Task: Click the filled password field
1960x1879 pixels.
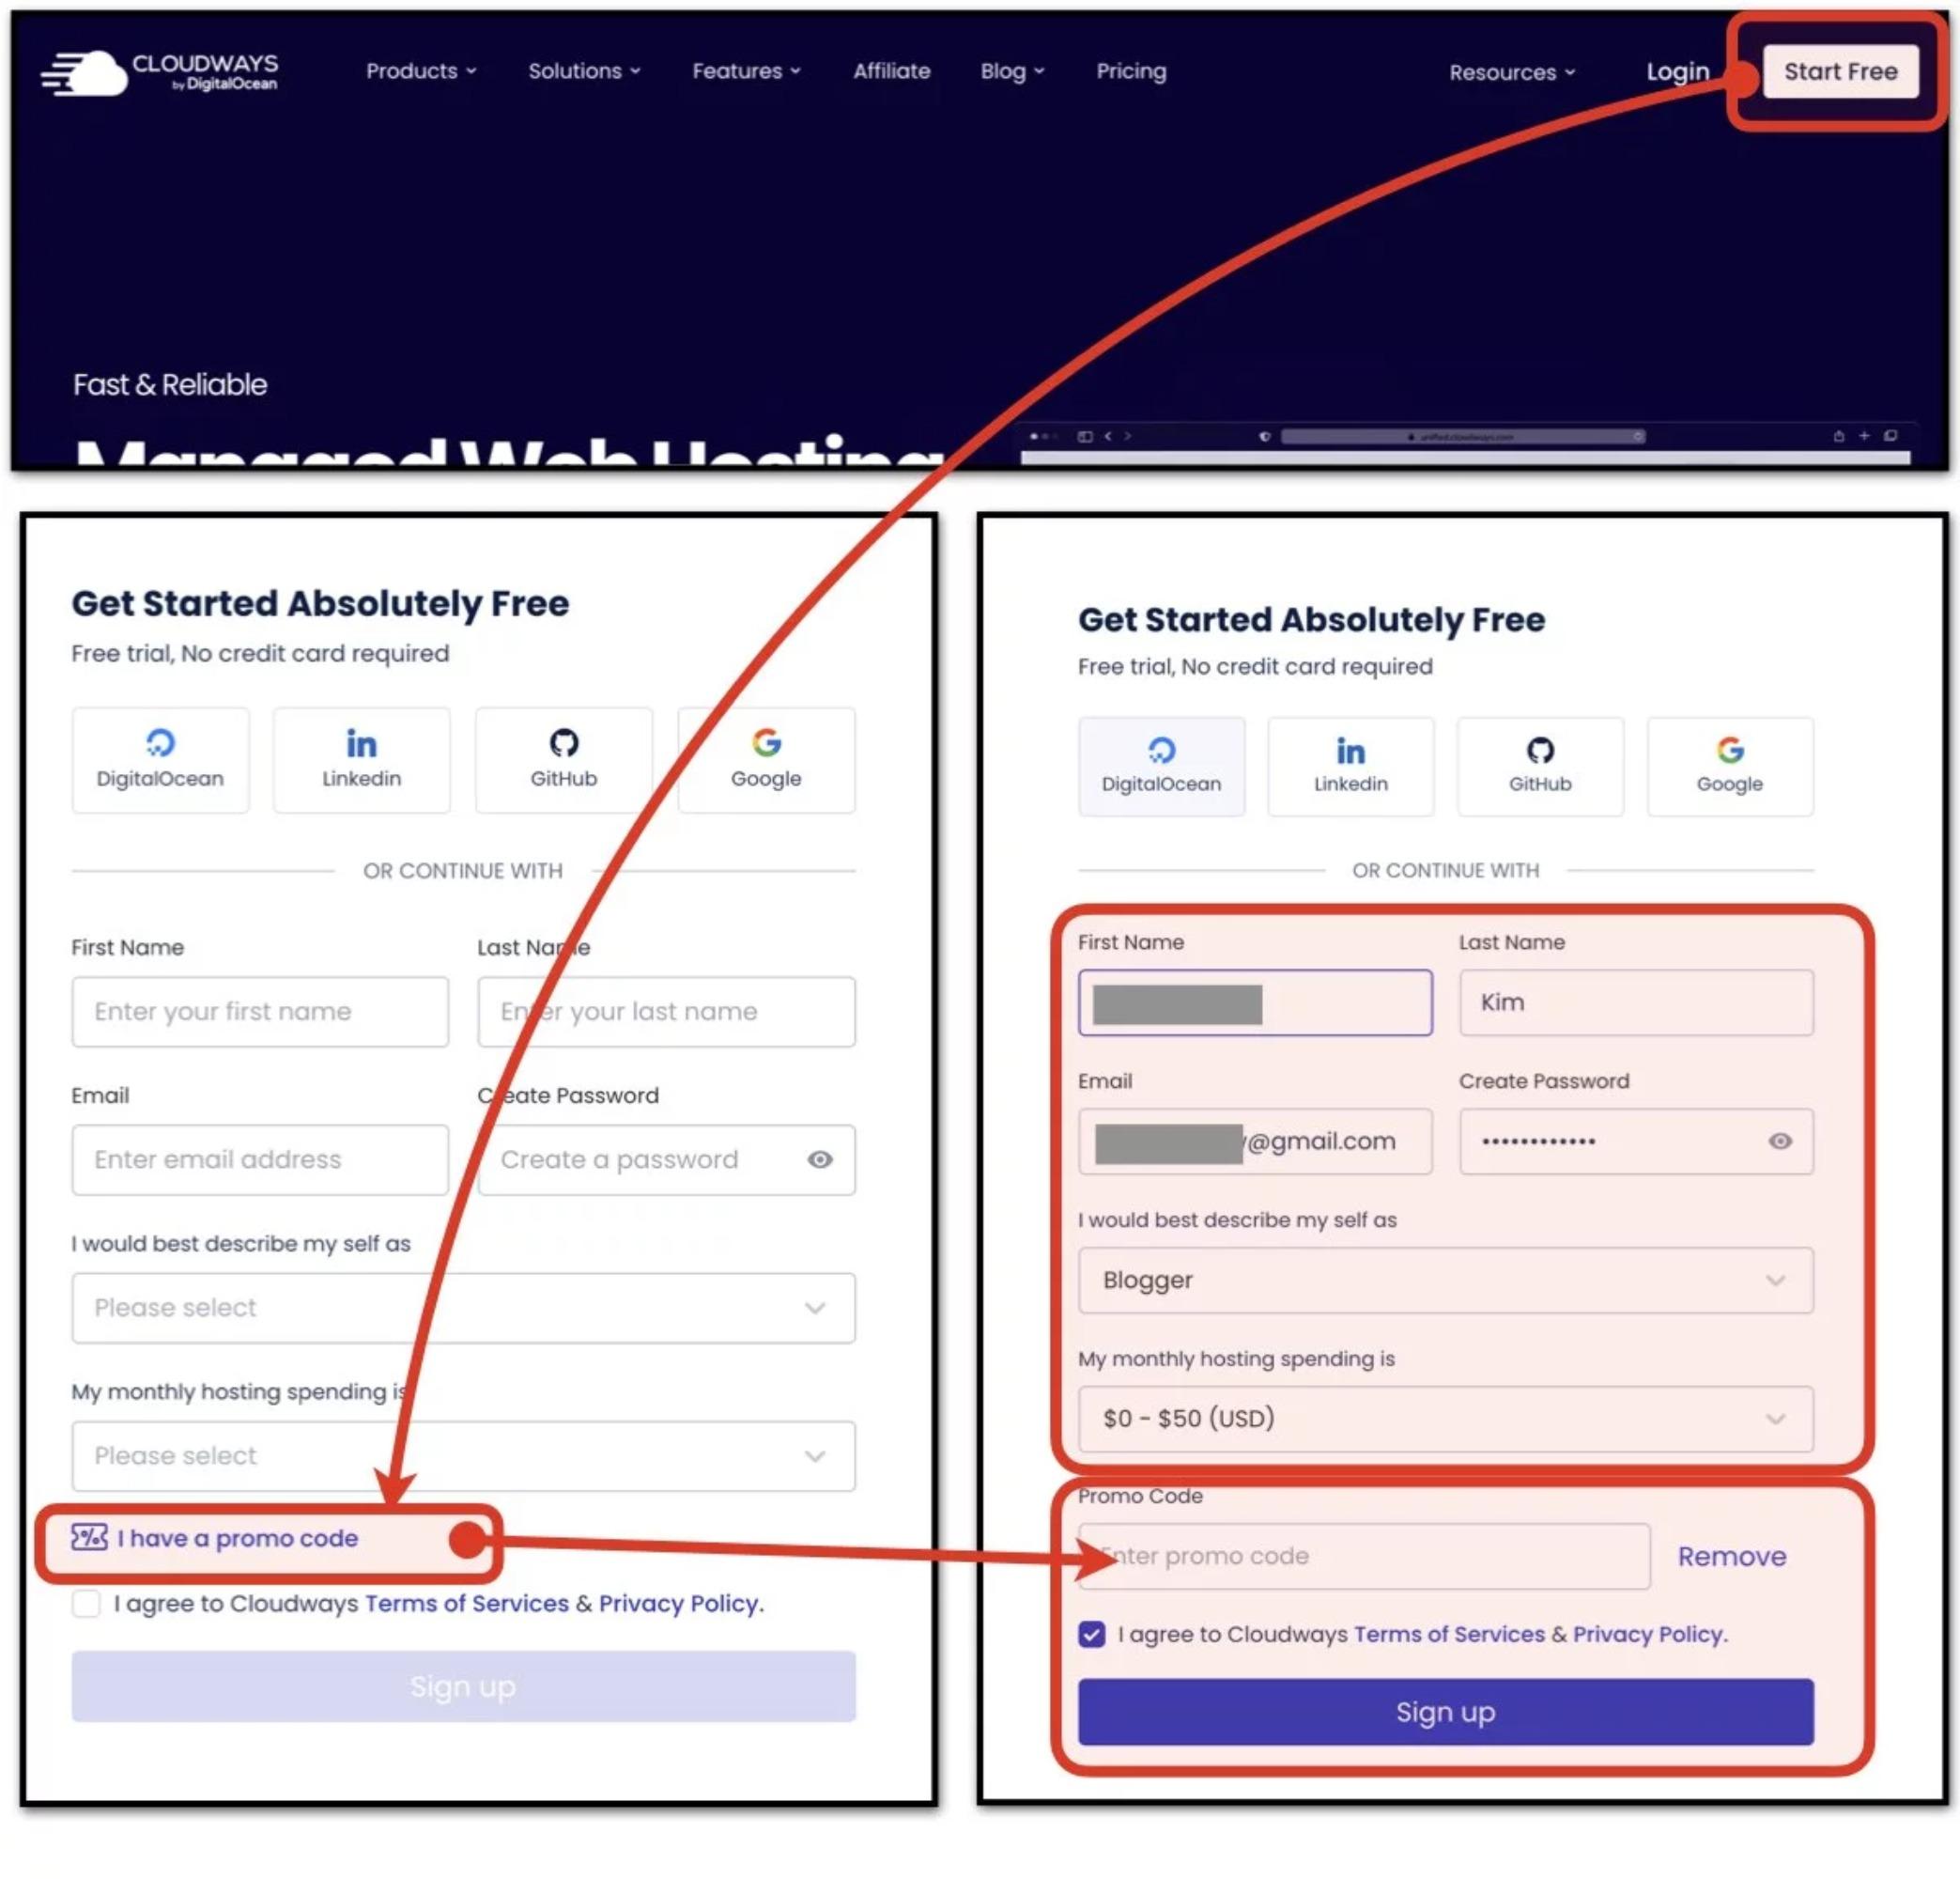Action: point(1636,1141)
